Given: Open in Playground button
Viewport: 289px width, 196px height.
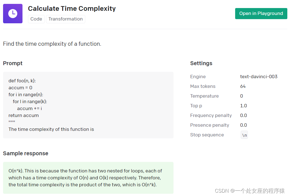Looking at the screenshot, I should pos(261,14).
